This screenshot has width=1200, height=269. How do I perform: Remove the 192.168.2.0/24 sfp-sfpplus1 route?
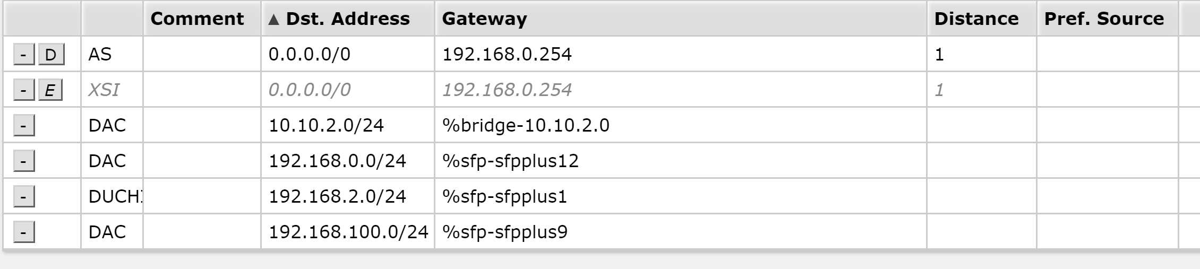pos(24,197)
